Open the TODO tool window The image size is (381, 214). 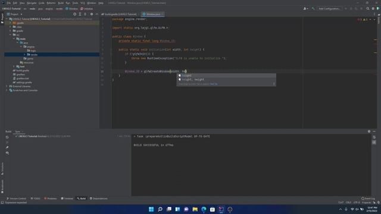[36, 199]
